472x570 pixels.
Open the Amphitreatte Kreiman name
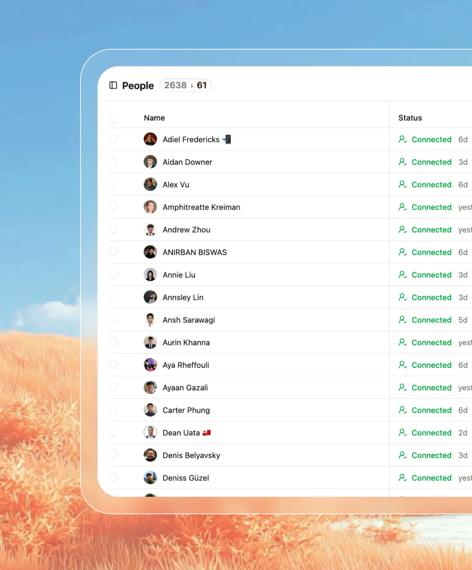[202, 207]
